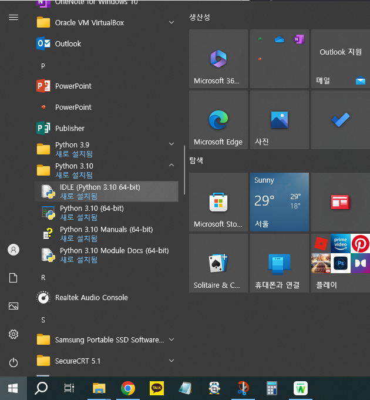The width and height of the screenshot is (370, 400).
Task: Click the S section letter header
Action: [x=43, y=320]
